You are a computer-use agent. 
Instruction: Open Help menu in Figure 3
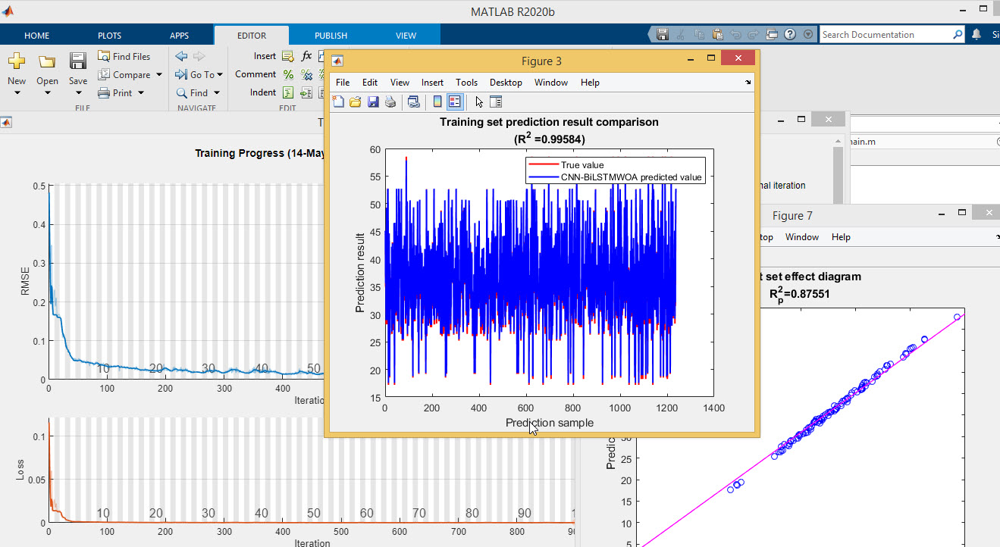590,83
